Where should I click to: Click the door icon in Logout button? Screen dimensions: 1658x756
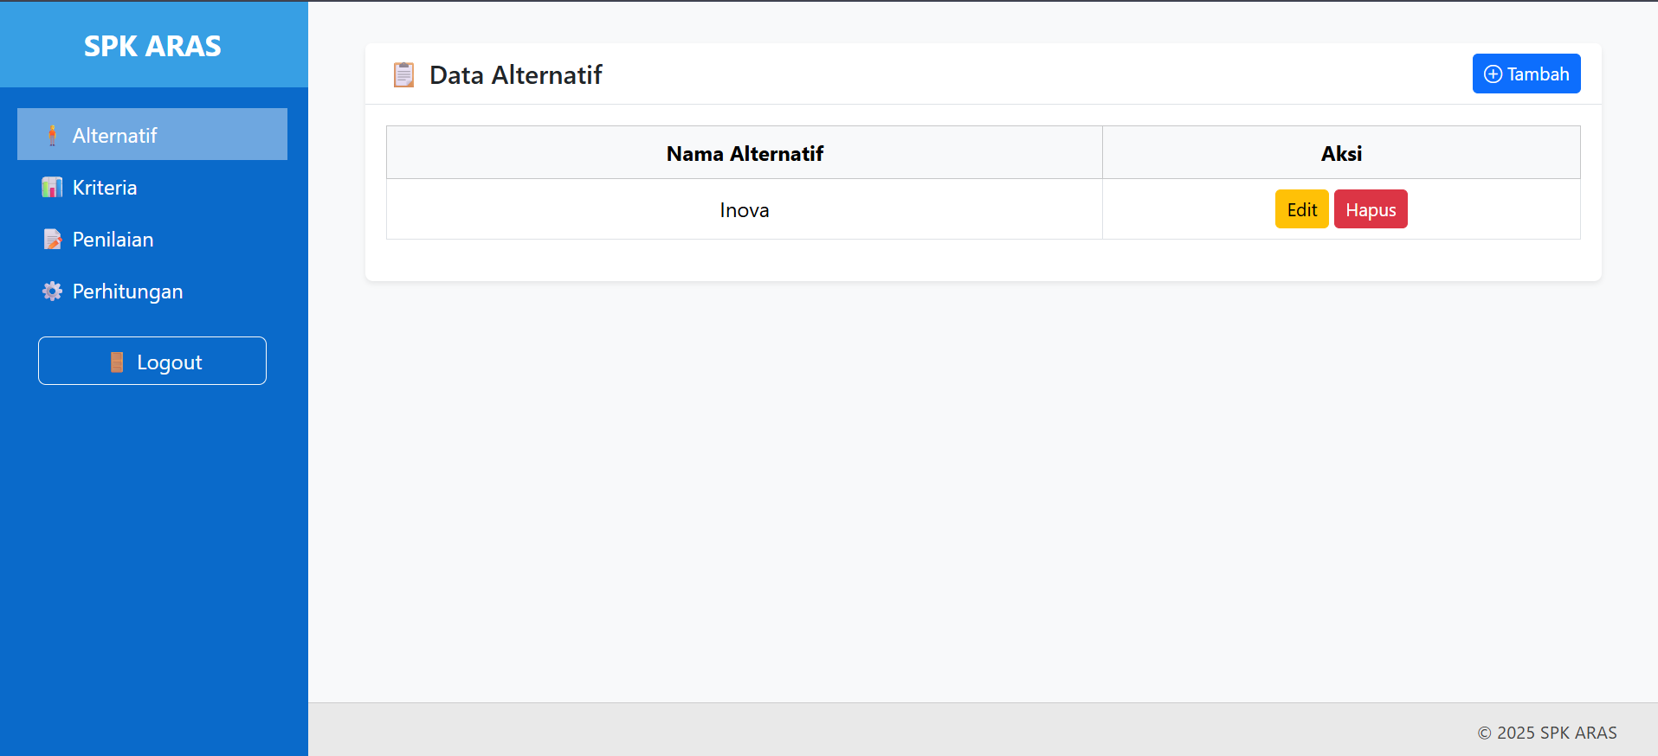click(117, 362)
